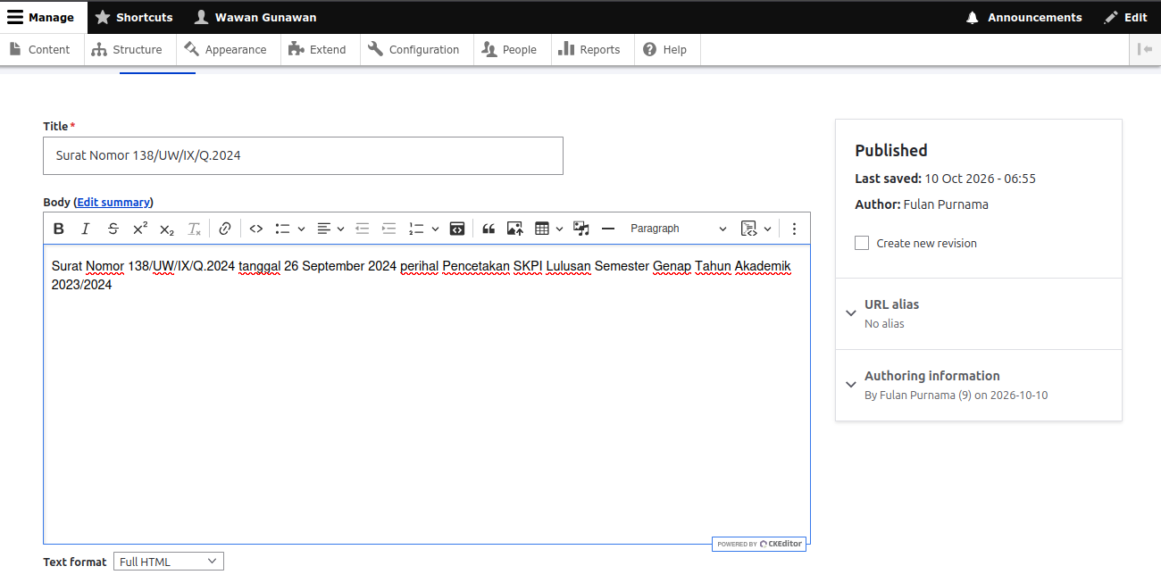Click the source editing icon in toolbar
Image resolution: width=1161 pixels, height=583 pixels.
(x=456, y=229)
